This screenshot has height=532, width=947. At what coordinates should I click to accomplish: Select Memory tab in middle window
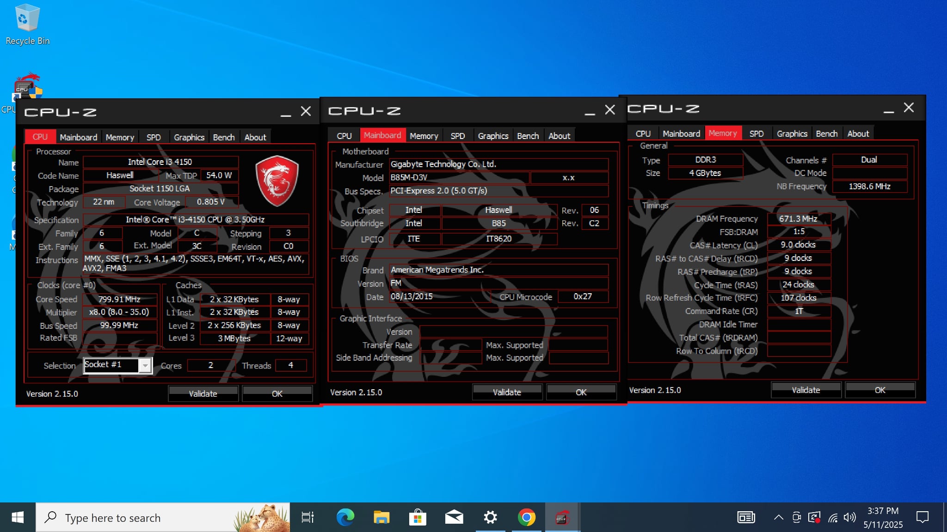pos(424,136)
